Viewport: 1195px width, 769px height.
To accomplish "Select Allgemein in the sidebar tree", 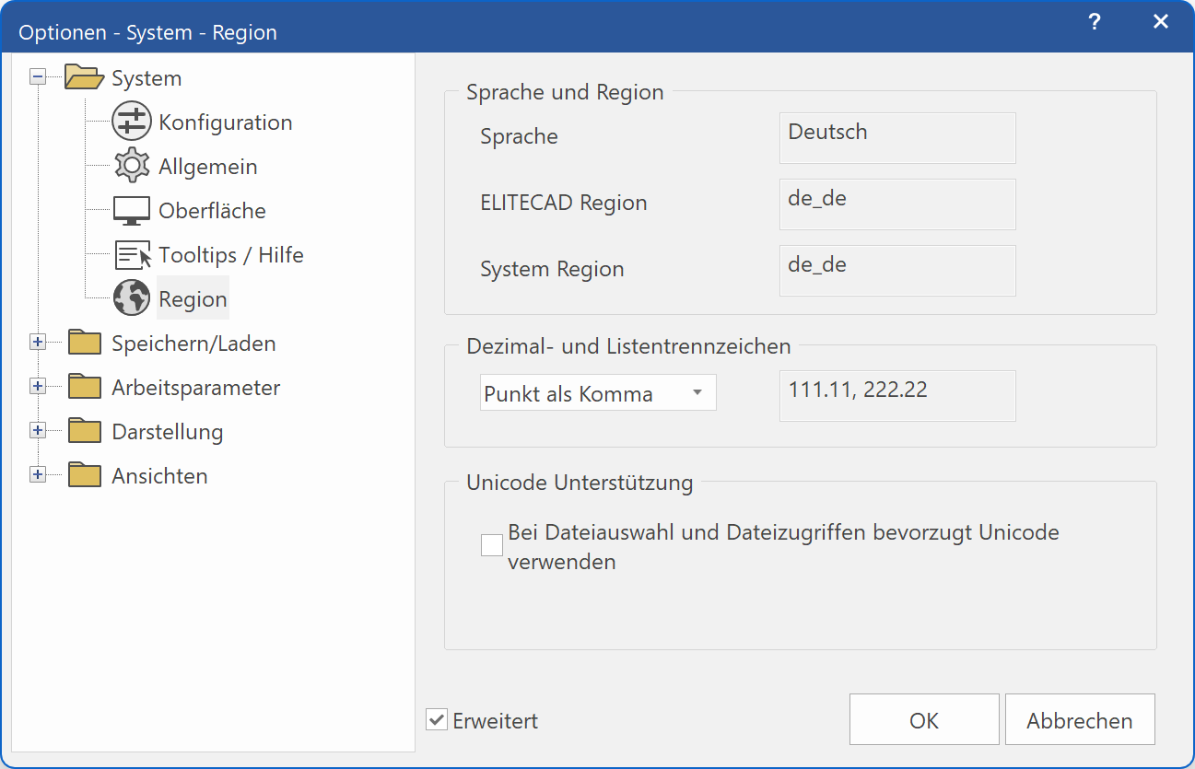I will (207, 166).
